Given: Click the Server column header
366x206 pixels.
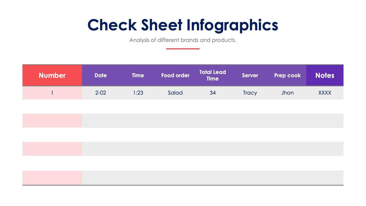Looking at the screenshot, I should 250,75.
